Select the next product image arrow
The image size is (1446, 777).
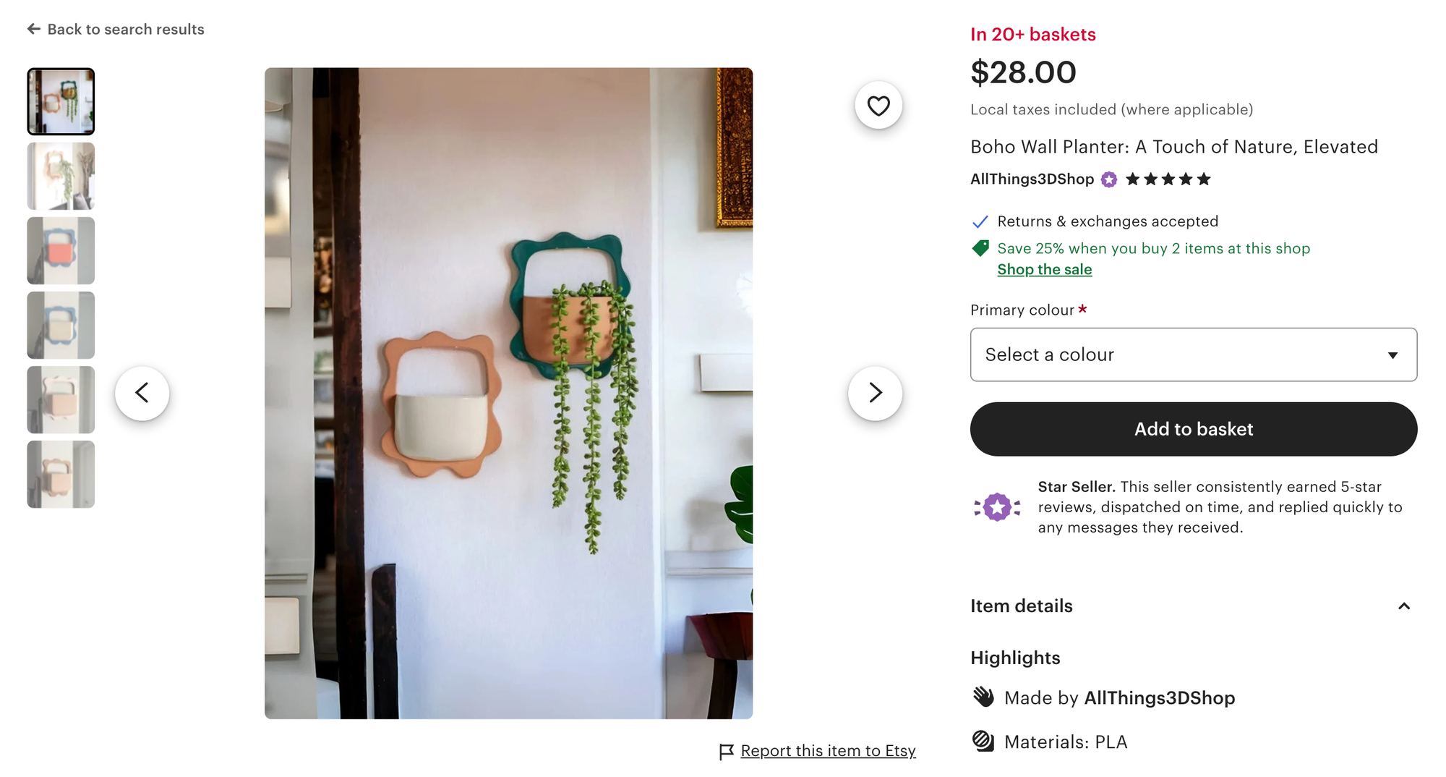[875, 392]
